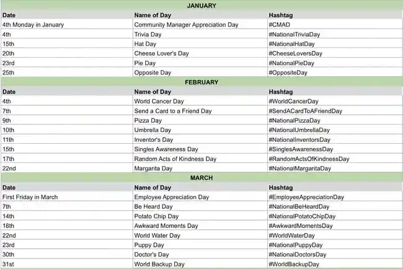Select the Opposite Day name cell
This screenshot has width=403, height=269.
click(153, 73)
